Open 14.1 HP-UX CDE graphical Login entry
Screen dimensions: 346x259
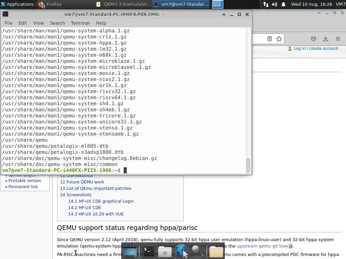pos(101,201)
